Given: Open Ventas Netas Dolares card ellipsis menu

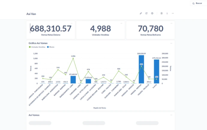Looking at the screenshot, I should pos(71,23).
